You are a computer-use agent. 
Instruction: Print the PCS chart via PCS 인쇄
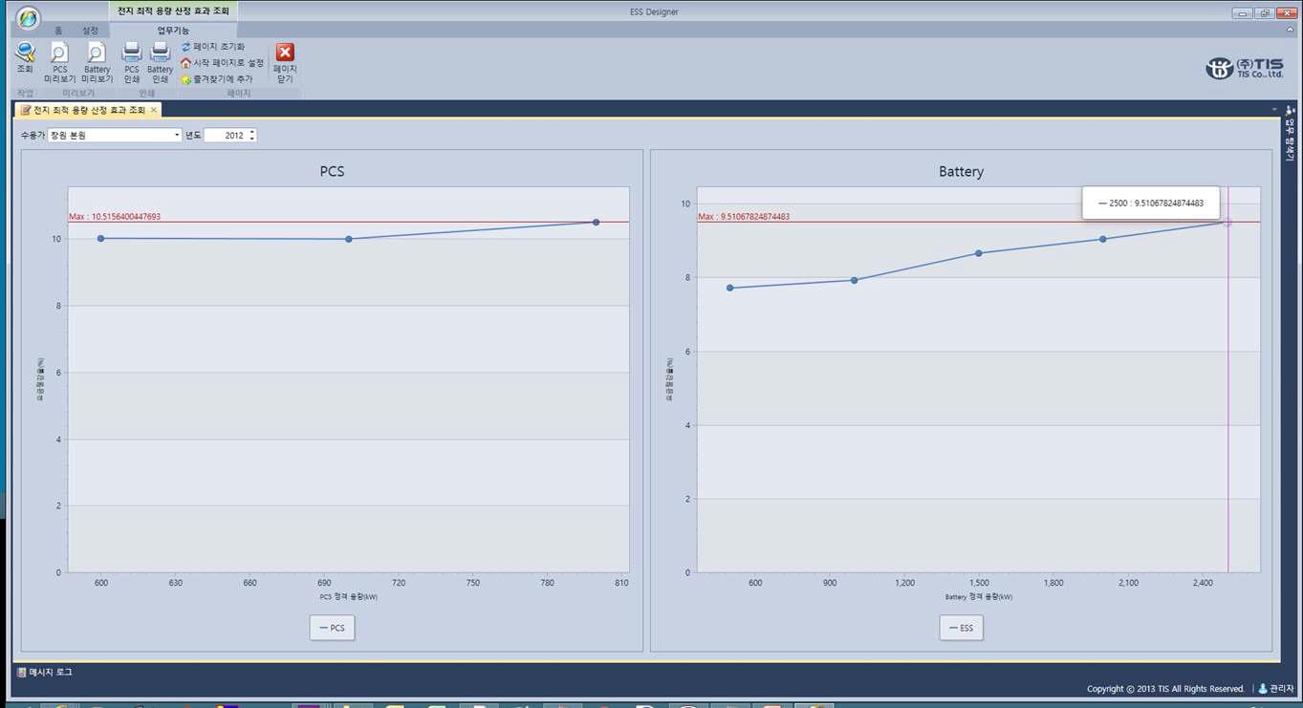(132, 63)
